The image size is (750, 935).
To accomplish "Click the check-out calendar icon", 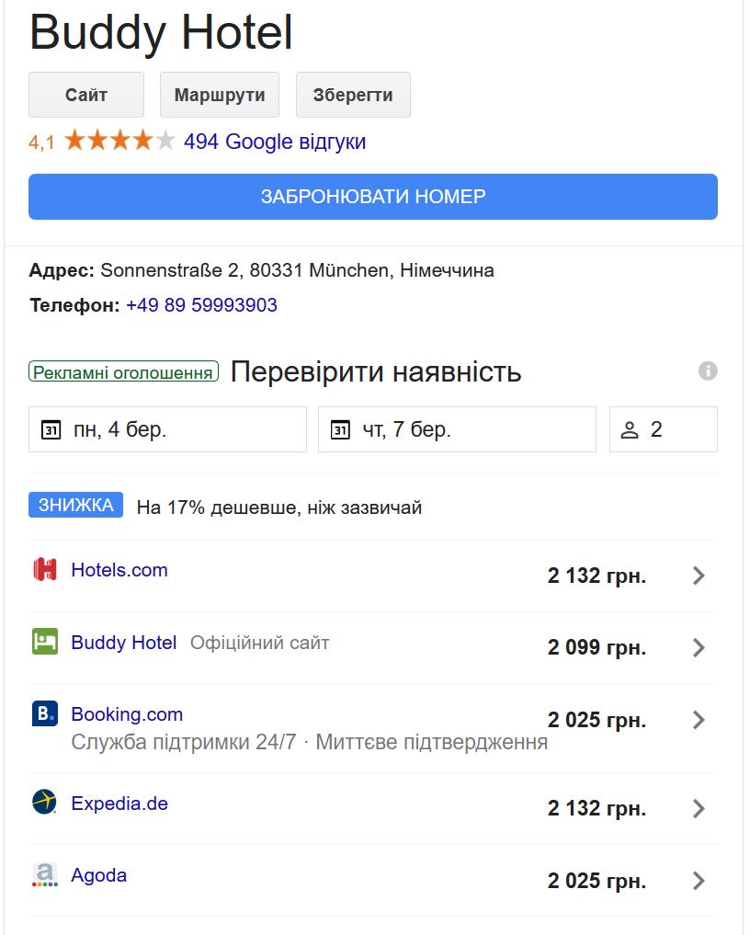I will (340, 429).
